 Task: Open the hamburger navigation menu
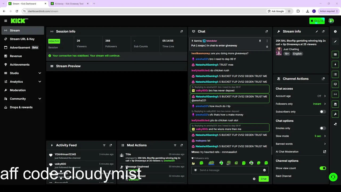tap(6, 21)
